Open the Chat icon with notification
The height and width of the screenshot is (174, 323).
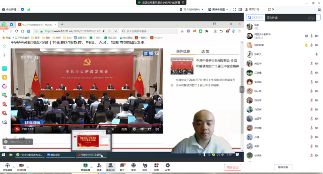coord(122,166)
